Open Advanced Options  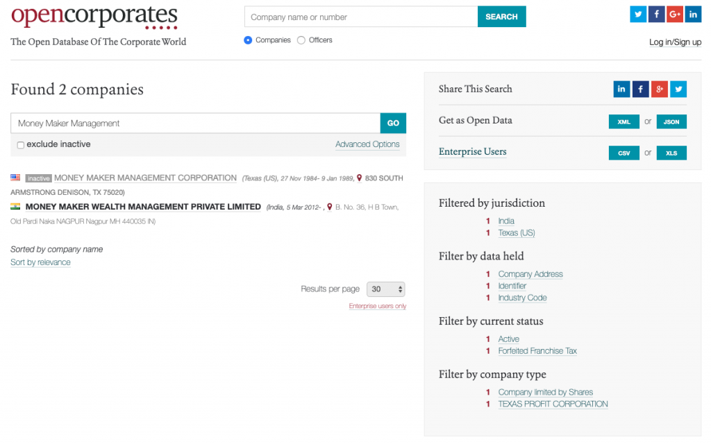click(x=367, y=144)
